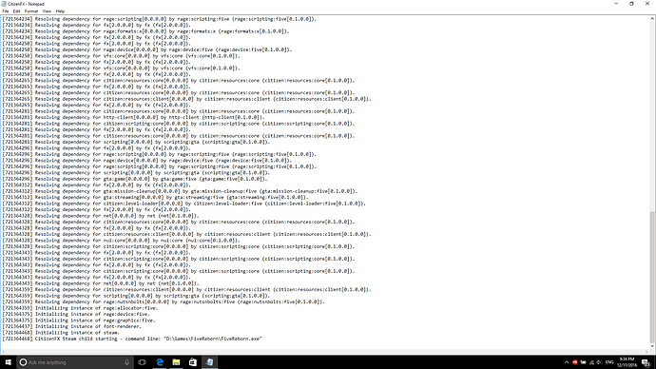
Task: Open the View menu
Action: [47, 11]
